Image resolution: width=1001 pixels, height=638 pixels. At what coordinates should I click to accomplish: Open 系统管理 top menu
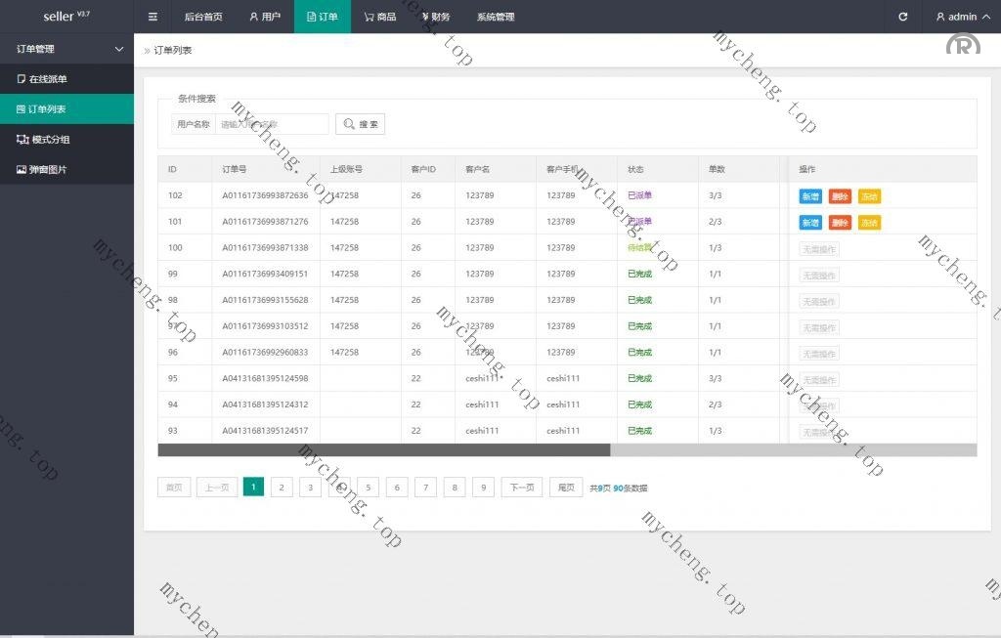click(495, 17)
